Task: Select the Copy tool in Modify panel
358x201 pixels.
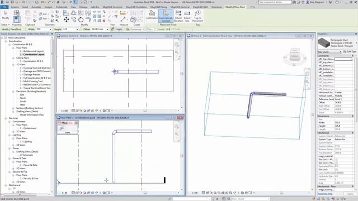Action: click(73, 20)
